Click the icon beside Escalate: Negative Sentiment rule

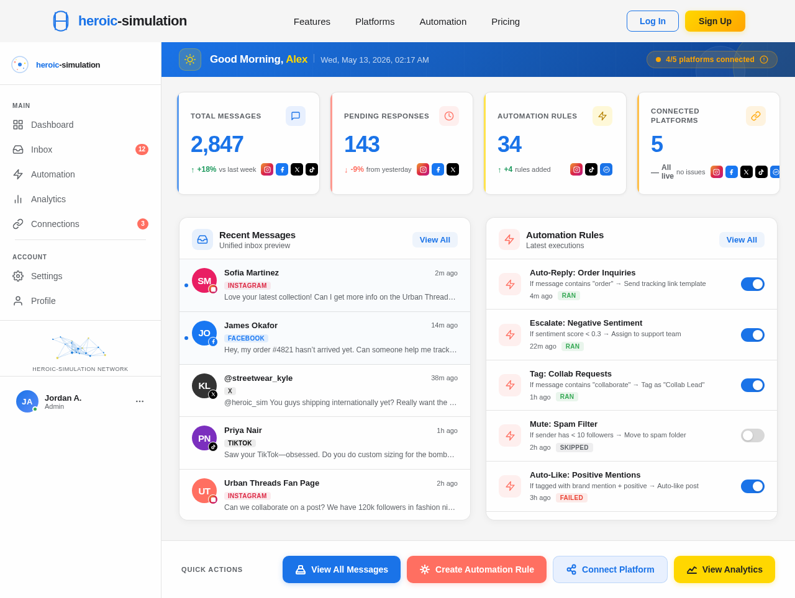click(510, 335)
